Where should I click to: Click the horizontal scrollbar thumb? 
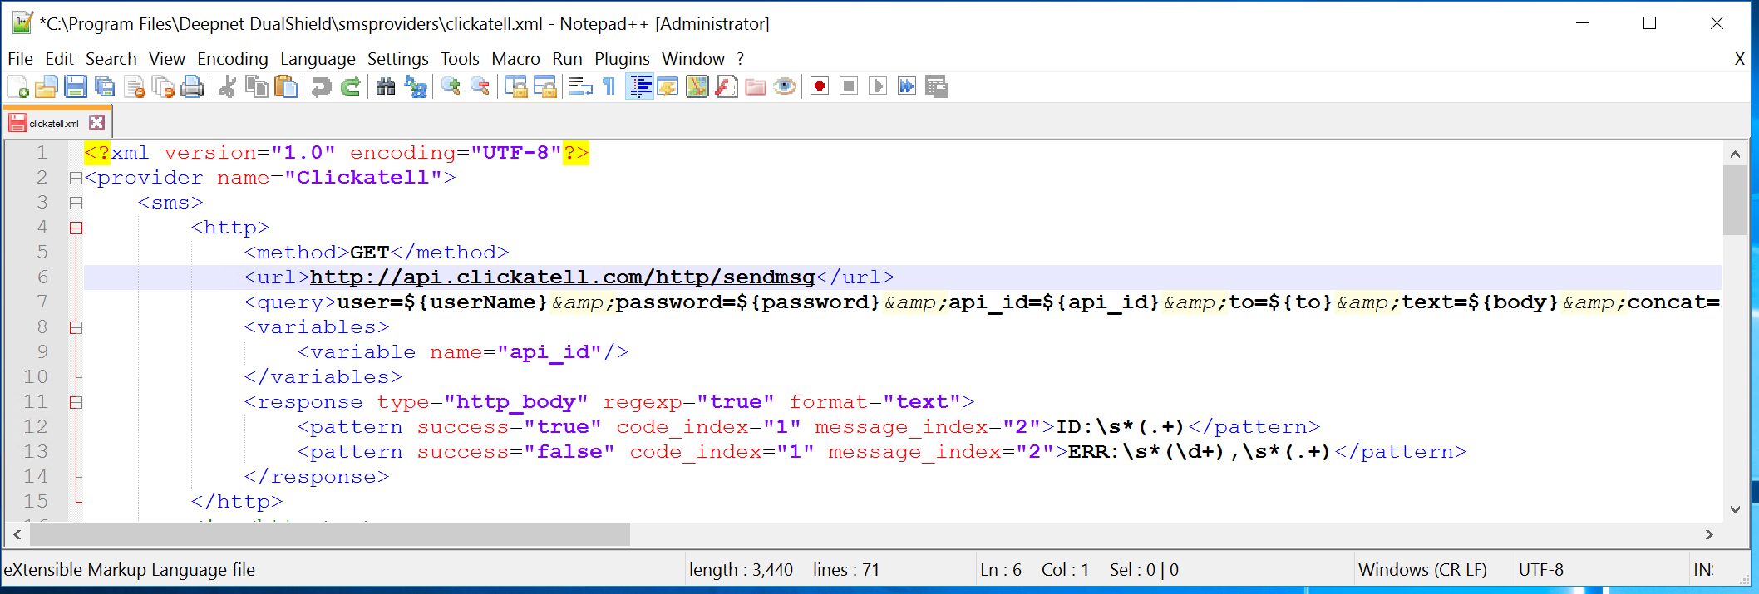[x=329, y=535]
